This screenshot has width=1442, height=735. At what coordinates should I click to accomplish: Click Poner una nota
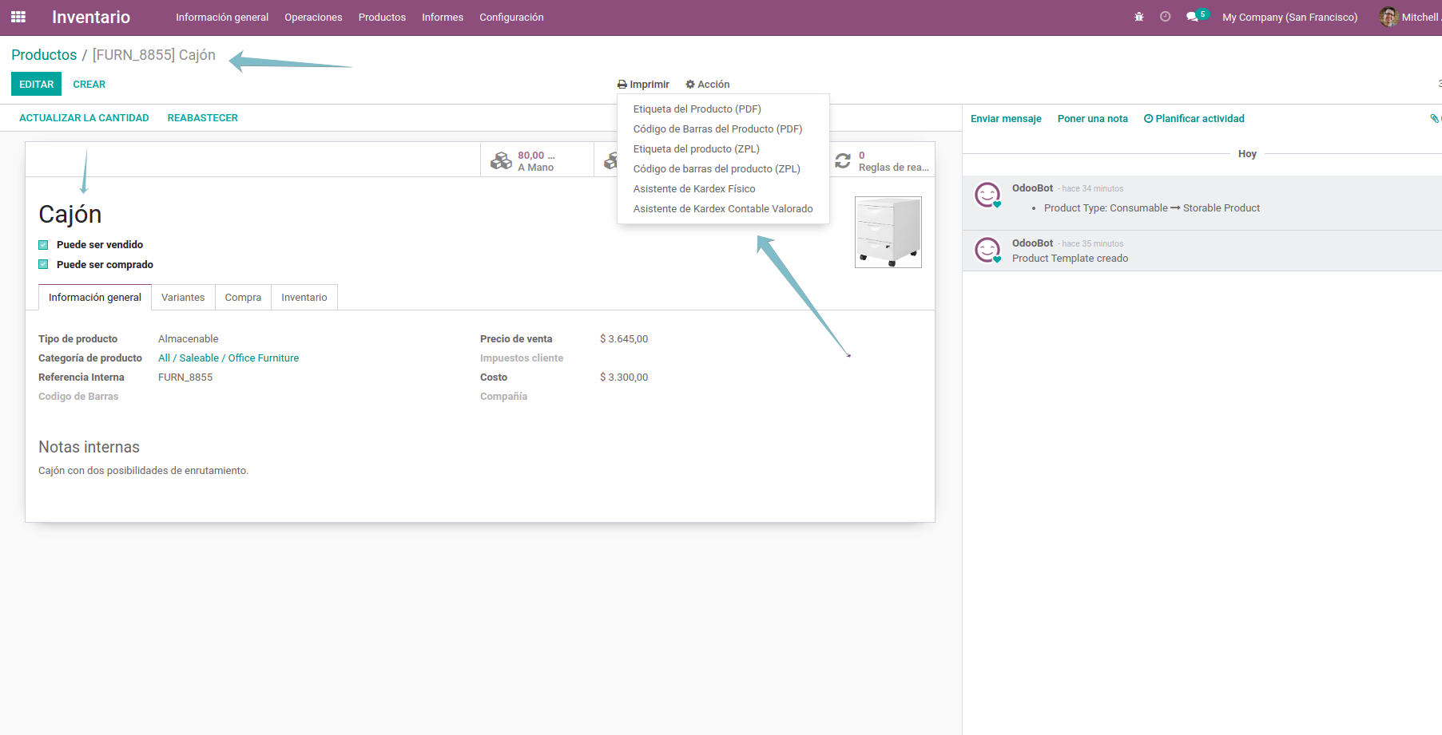point(1092,119)
